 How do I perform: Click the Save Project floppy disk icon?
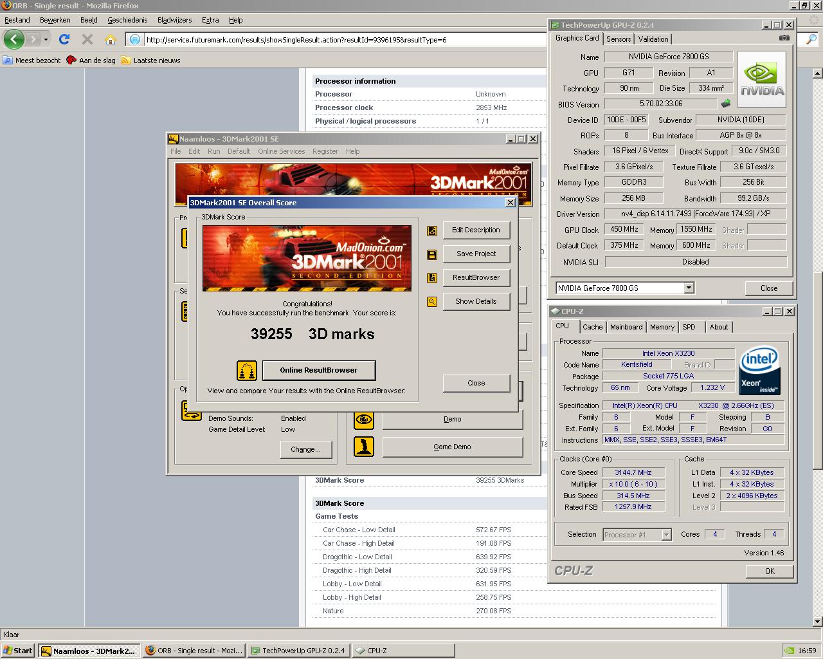(x=432, y=254)
